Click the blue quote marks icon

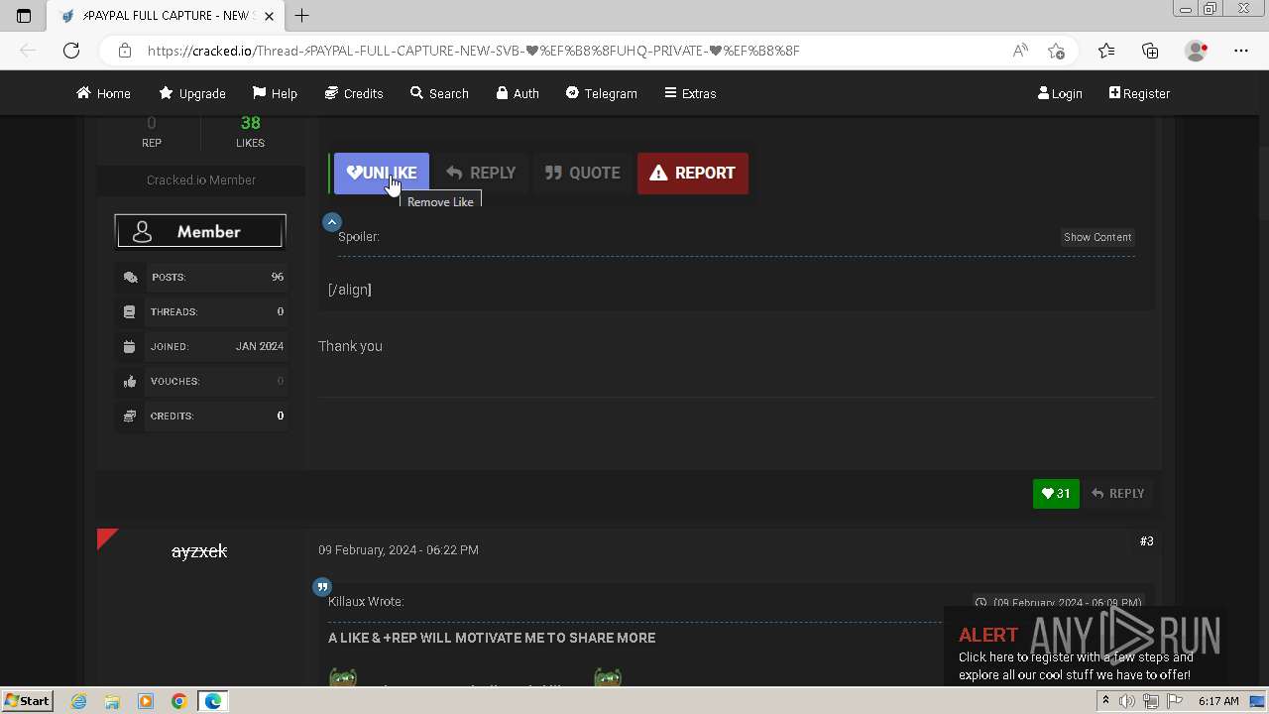(x=322, y=587)
